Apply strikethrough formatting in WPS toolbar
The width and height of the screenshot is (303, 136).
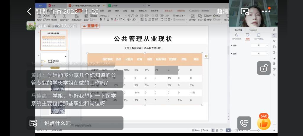coord(112,20)
